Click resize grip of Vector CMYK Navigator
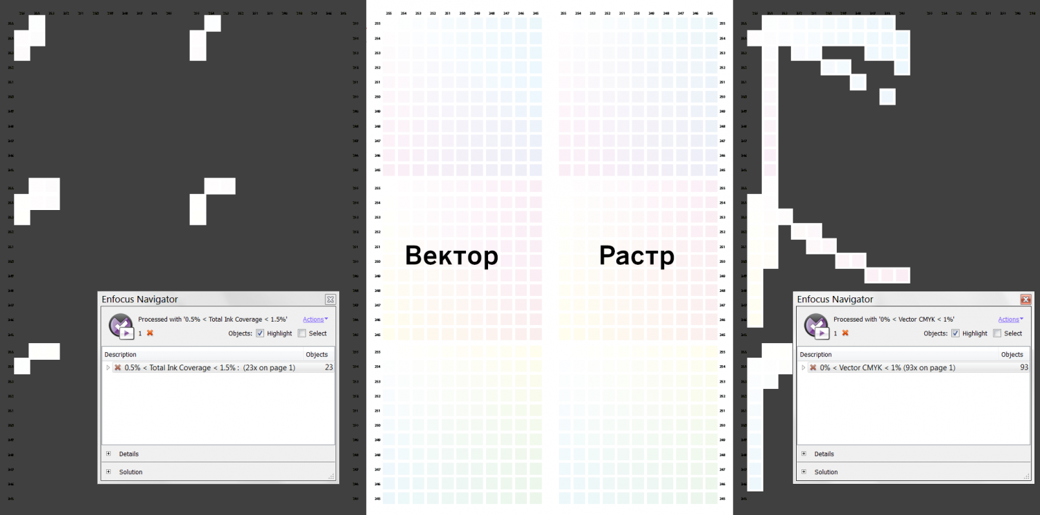 coord(1027,476)
